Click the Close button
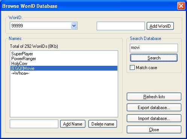 click(x=154, y=130)
